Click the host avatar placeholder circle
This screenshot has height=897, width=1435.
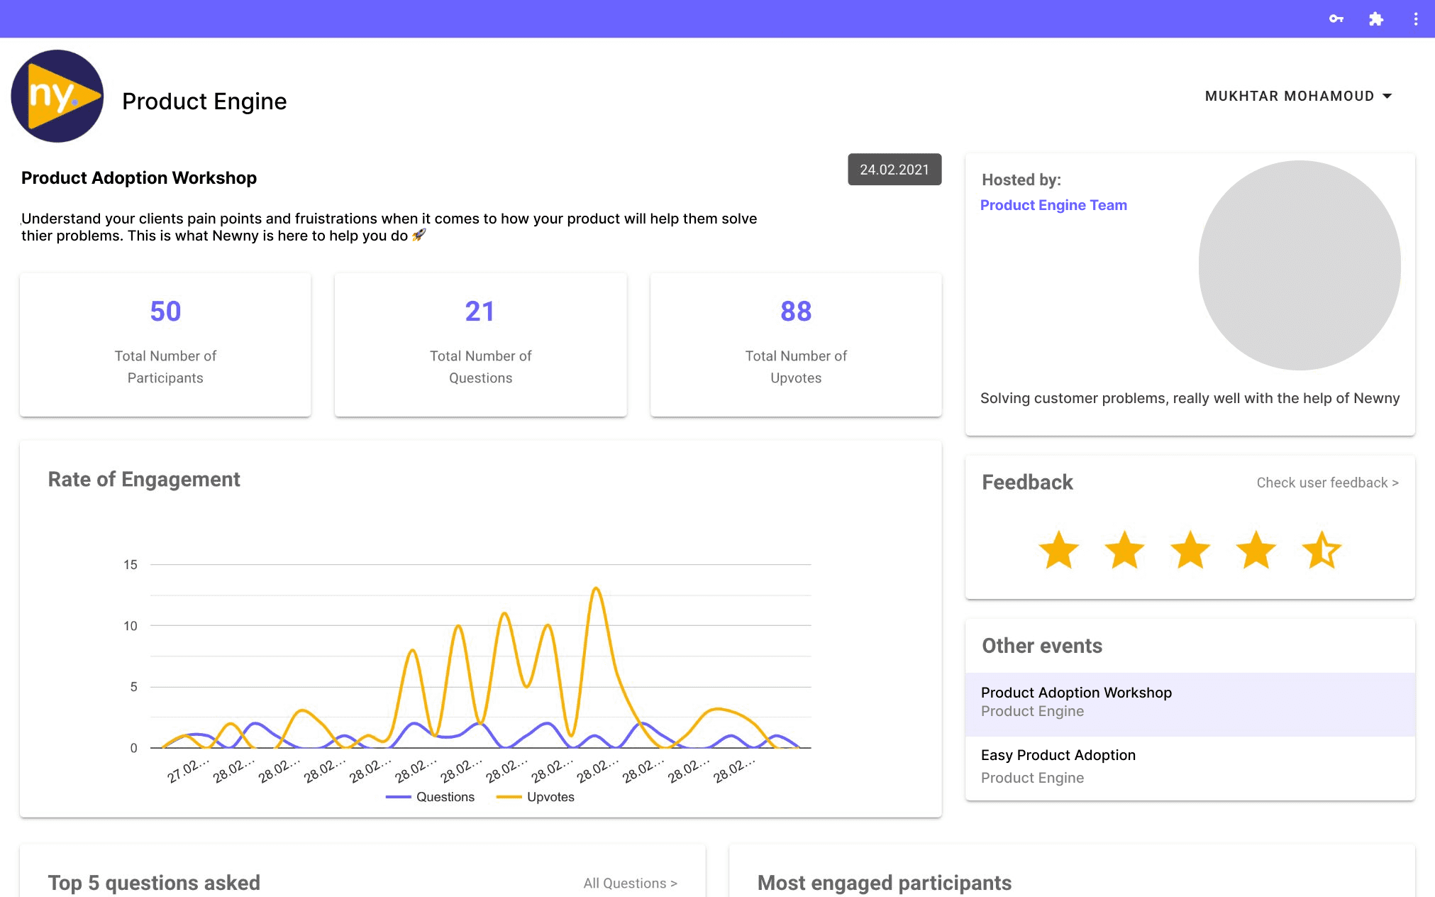point(1300,265)
